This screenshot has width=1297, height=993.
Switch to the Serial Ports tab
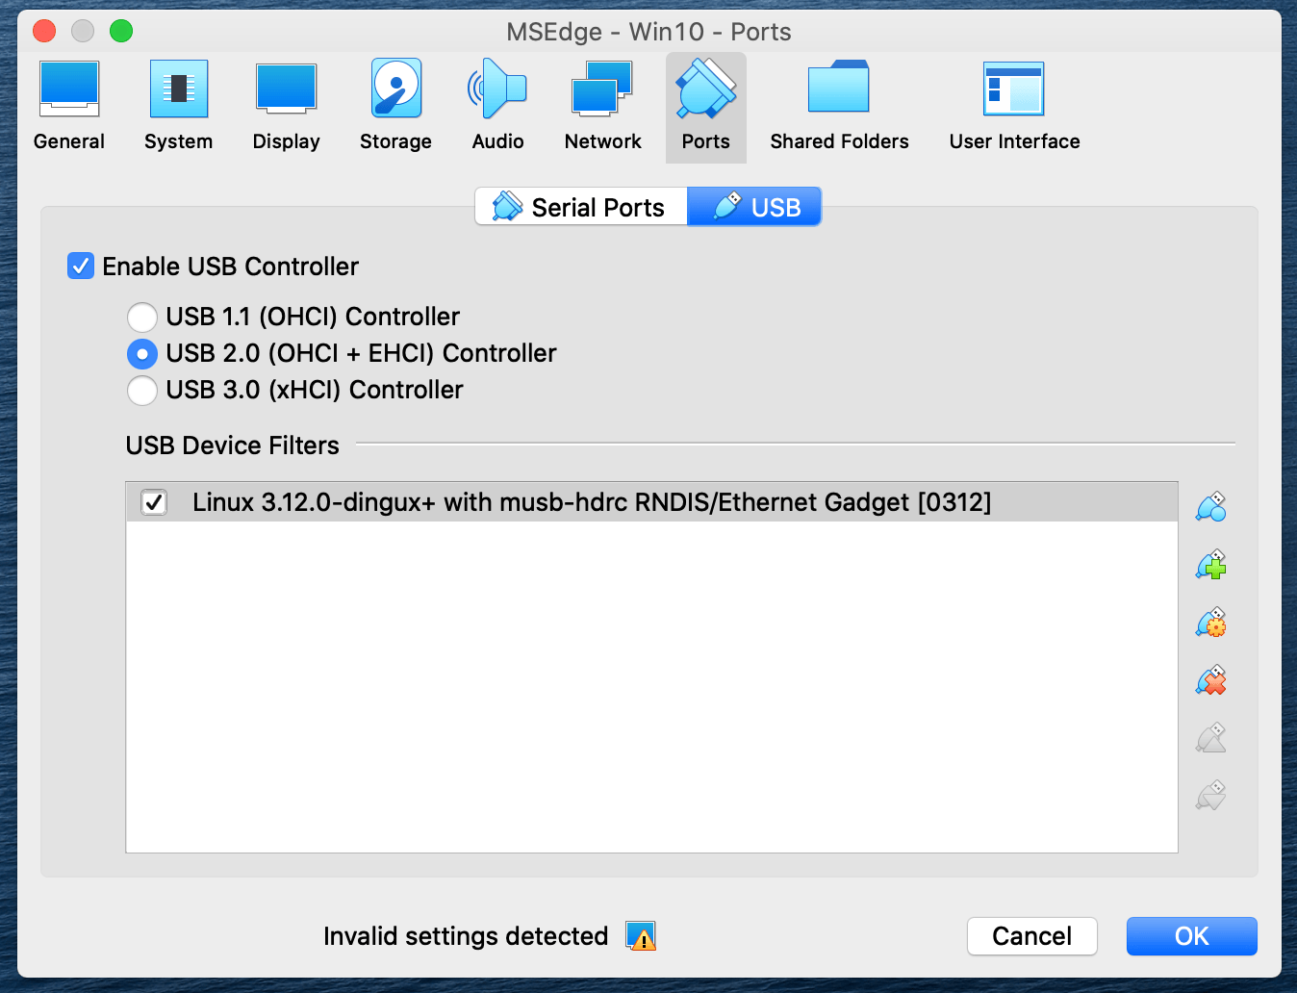(581, 207)
